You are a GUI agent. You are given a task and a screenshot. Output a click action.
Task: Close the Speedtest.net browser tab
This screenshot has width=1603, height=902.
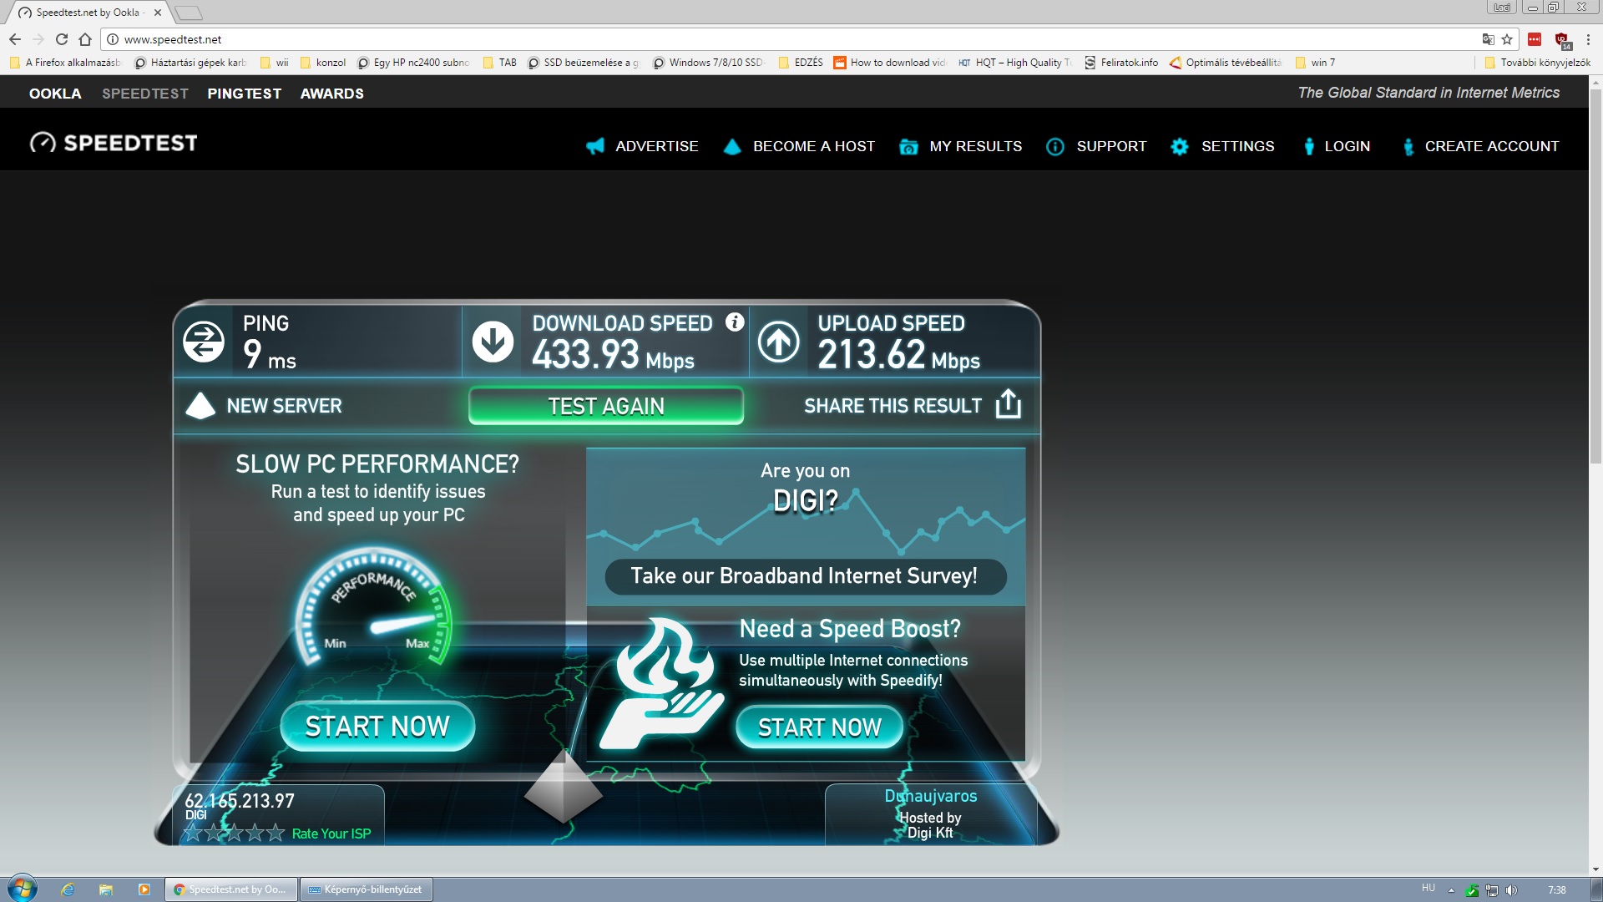click(157, 13)
